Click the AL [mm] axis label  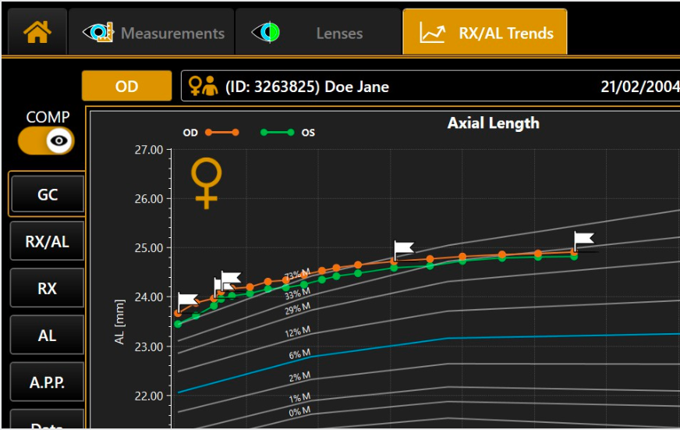tap(119, 322)
